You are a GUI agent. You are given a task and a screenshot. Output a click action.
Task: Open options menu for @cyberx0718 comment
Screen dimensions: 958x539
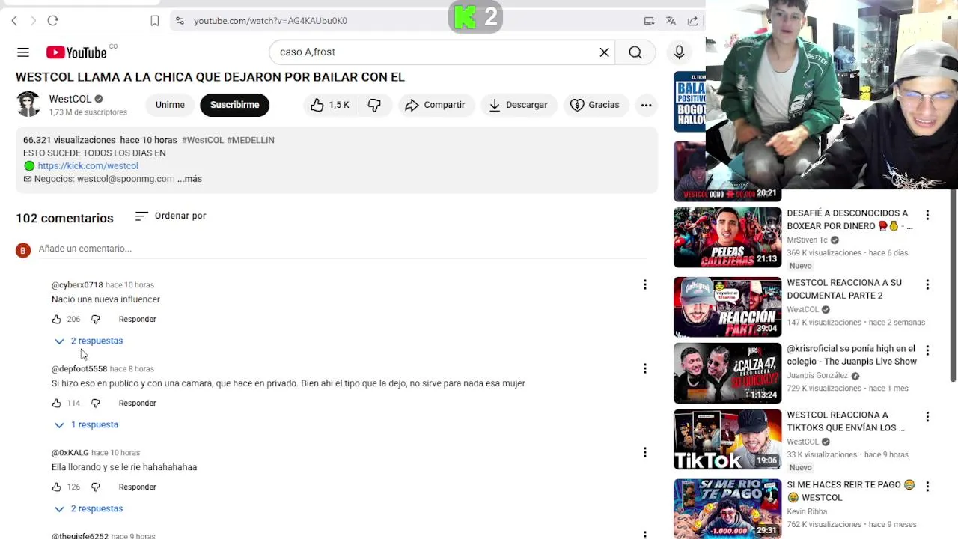pos(644,285)
